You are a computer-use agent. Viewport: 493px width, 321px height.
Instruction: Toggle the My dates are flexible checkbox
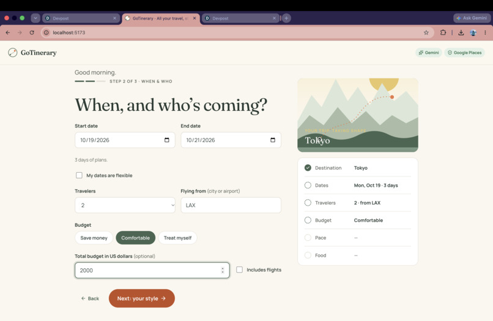(x=79, y=175)
